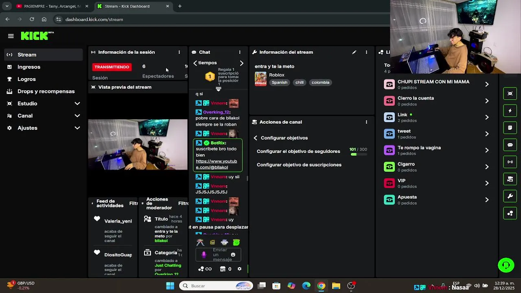Click the document note icon in right sidebar
Image resolution: width=521 pixels, height=293 pixels.
510,128
